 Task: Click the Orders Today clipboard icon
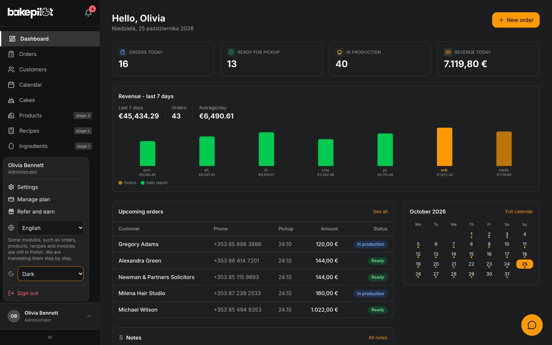click(123, 52)
